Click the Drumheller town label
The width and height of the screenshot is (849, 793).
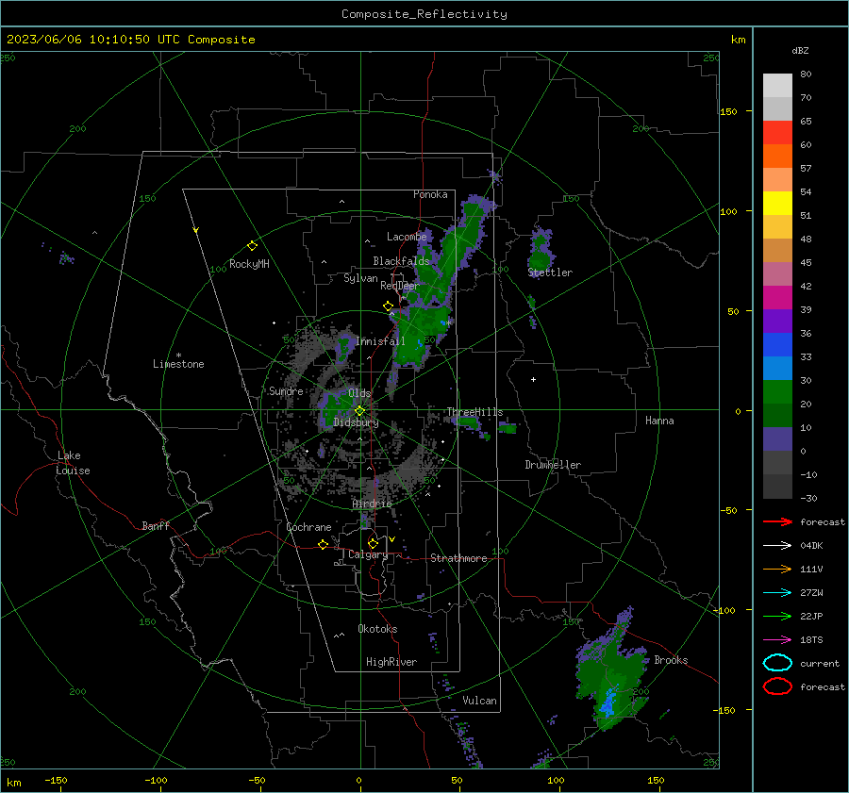553,465
